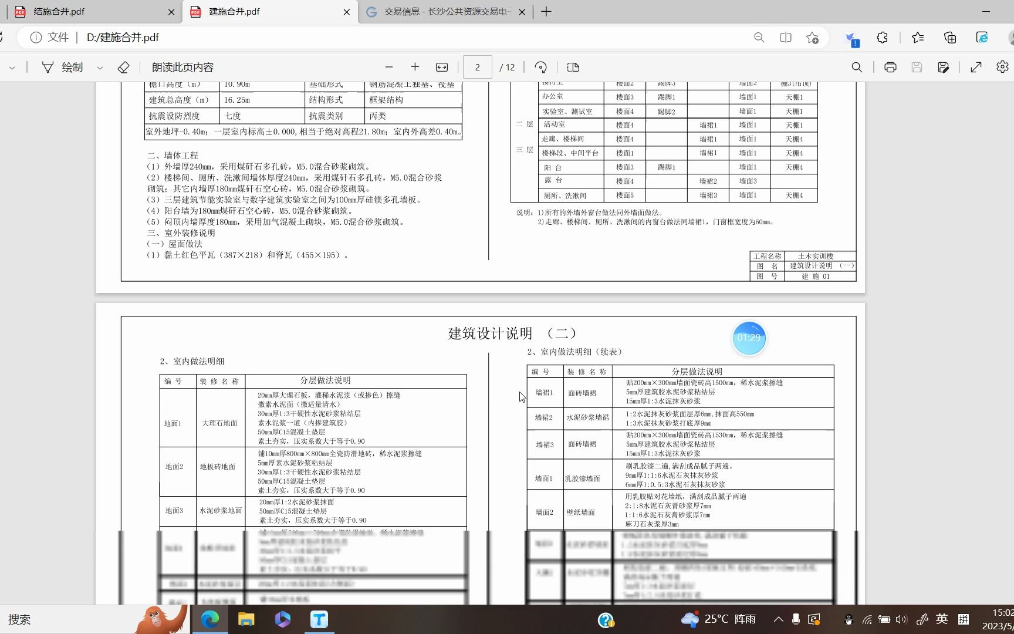
Task: Open a new browser tab
Action: 546,12
